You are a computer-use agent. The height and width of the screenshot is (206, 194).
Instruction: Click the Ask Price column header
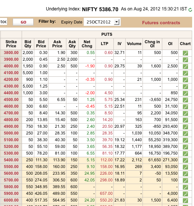pos(57,44)
